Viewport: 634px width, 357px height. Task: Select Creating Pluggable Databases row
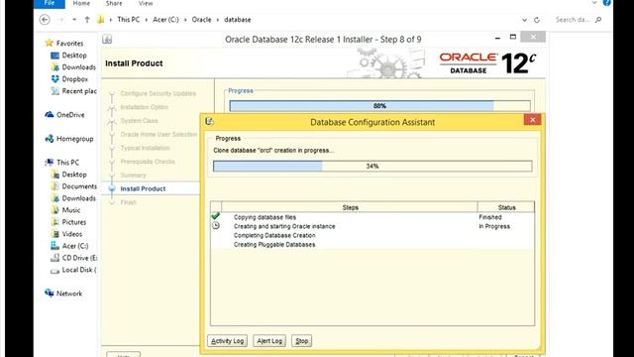point(372,245)
